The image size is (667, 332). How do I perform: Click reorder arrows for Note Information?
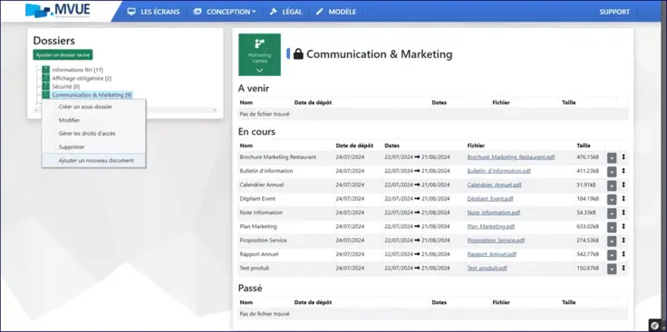623,213
